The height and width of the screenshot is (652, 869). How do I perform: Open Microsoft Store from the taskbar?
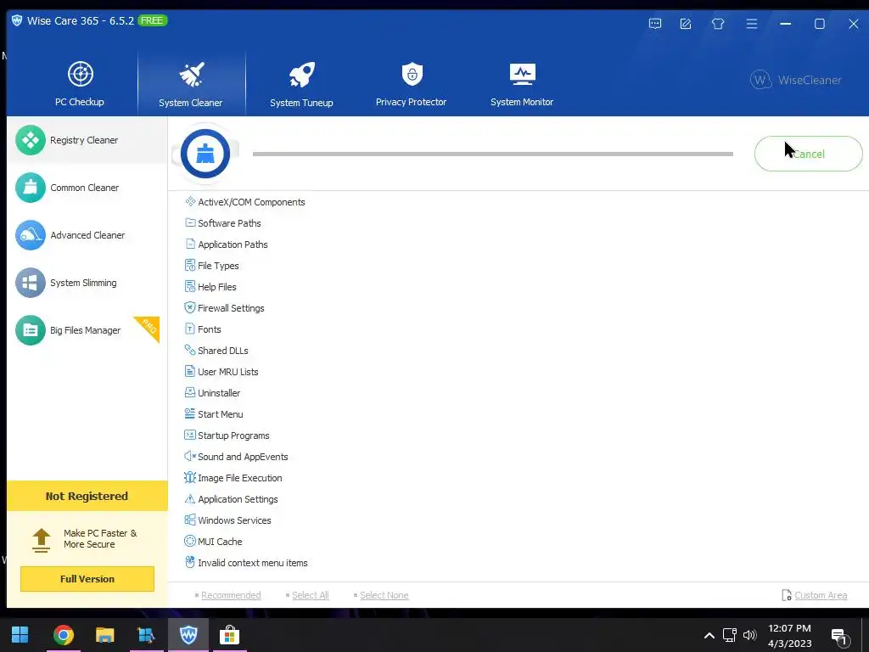[229, 635]
